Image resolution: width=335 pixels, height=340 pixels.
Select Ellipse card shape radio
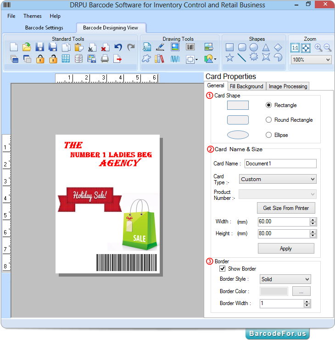point(268,135)
